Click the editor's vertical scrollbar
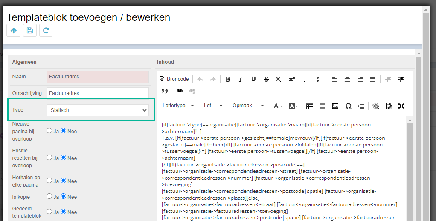 coord(410,169)
